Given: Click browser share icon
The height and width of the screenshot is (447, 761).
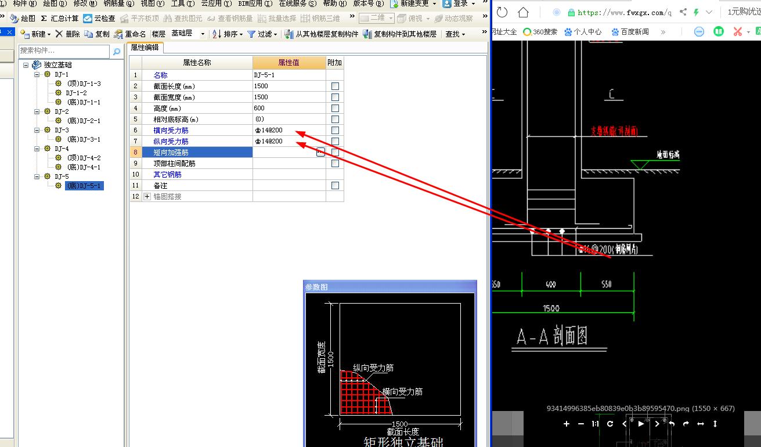Looking at the screenshot, I should (683, 12).
